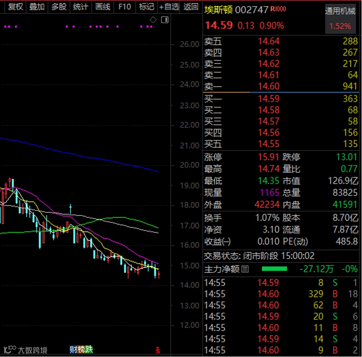362x357 pixels.
Task: Click PE(动) value 485.8
Action: [347, 242]
